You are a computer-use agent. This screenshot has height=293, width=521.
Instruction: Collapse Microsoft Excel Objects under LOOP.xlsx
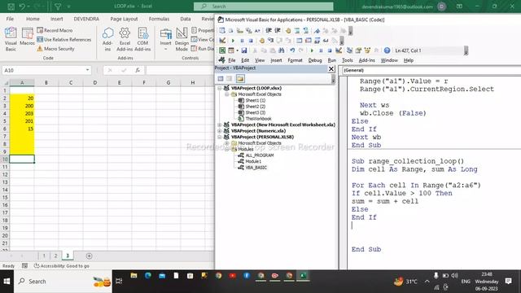coord(227,94)
